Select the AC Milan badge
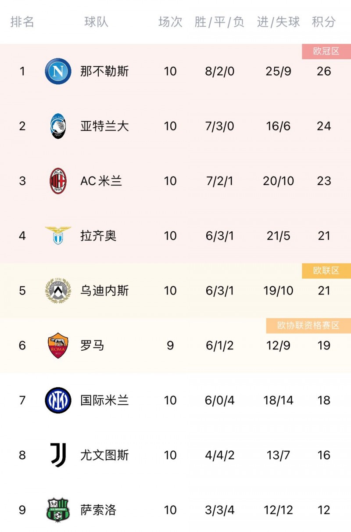Viewport: 351px width, 532px height. [x=58, y=181]
